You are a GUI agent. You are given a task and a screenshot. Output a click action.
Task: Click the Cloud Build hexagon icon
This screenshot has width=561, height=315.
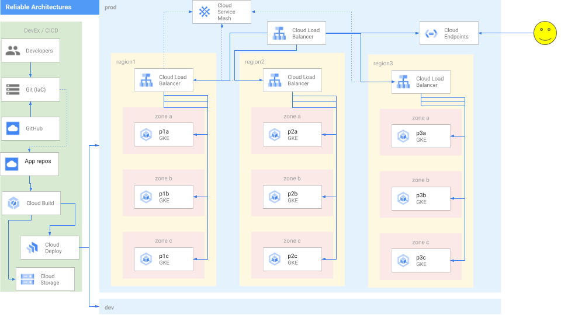pos(13,203)
